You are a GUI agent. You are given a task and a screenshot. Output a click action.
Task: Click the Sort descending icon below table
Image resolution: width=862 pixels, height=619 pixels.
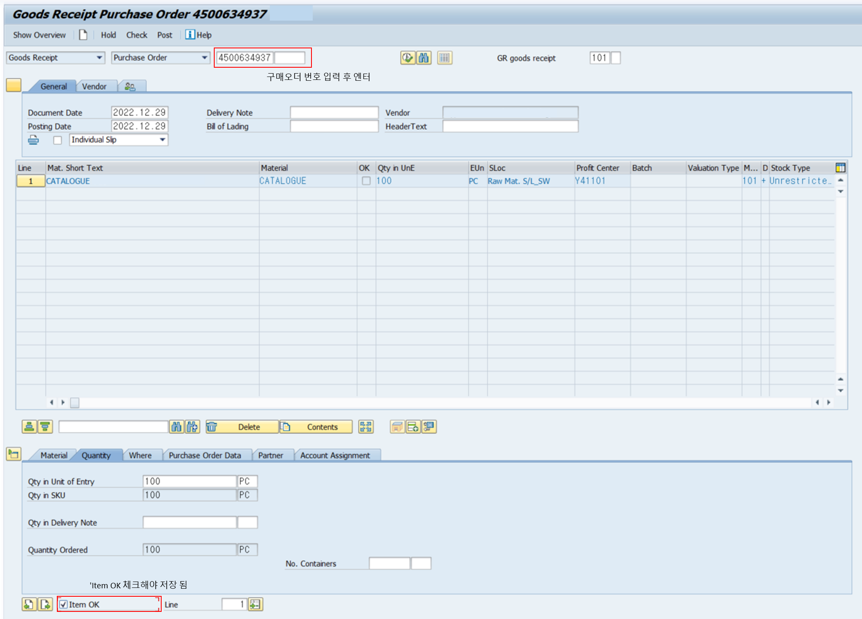(x=45, y=427)
